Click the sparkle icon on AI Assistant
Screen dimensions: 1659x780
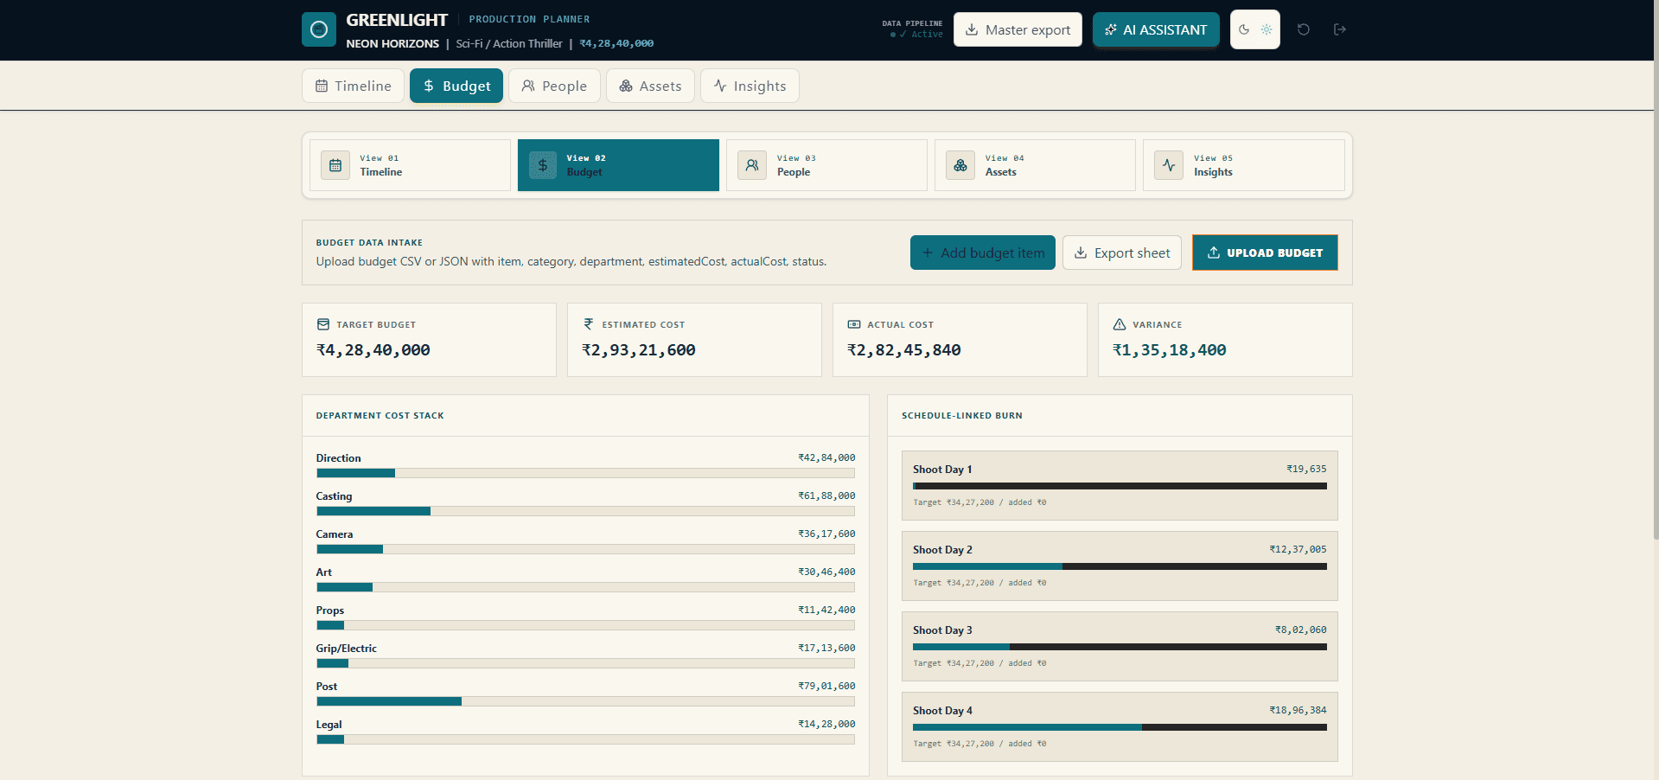click(1111, 29)
